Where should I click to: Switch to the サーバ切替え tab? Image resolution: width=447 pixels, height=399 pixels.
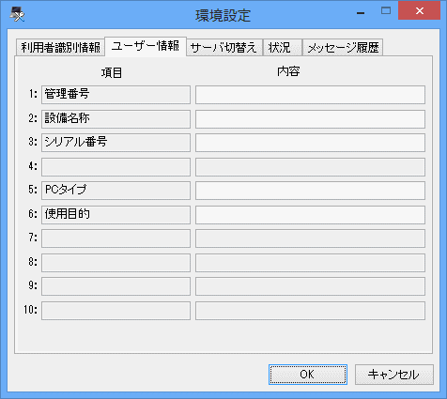click(224, 48)
